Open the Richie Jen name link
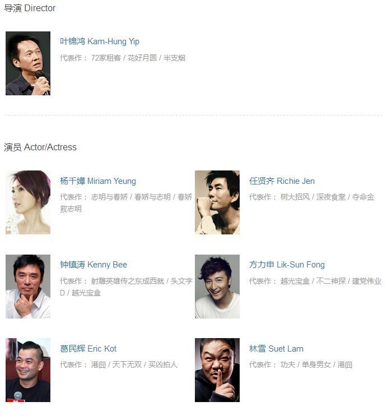The height and width of the screenshot is (420, 392). point(282,181)
